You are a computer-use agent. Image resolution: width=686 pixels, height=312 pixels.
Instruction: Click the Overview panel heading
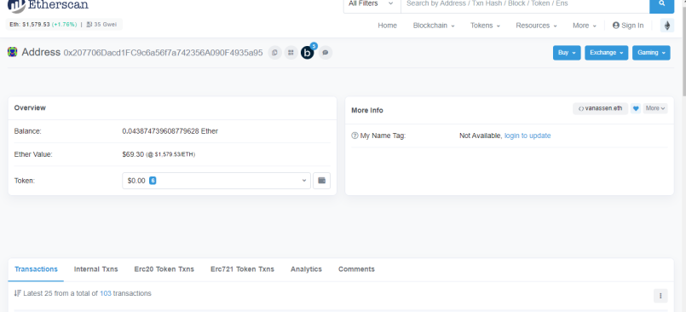(30, 107)
